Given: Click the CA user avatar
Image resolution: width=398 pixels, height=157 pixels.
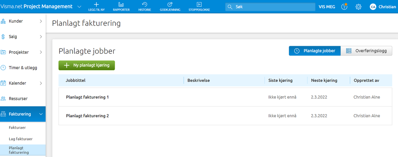Looking at the screenshot, I should pyautogui.click(x=373, y=7).
